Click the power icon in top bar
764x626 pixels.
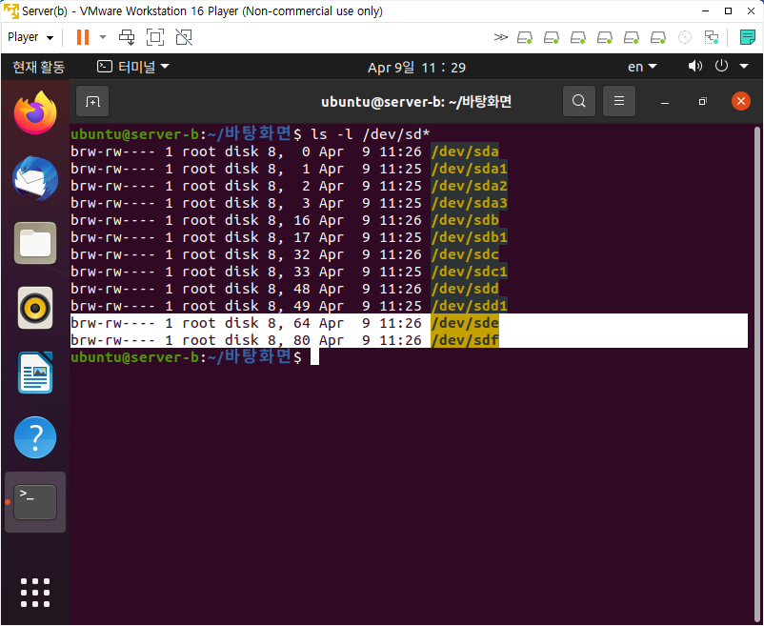[x=721, y=66]
